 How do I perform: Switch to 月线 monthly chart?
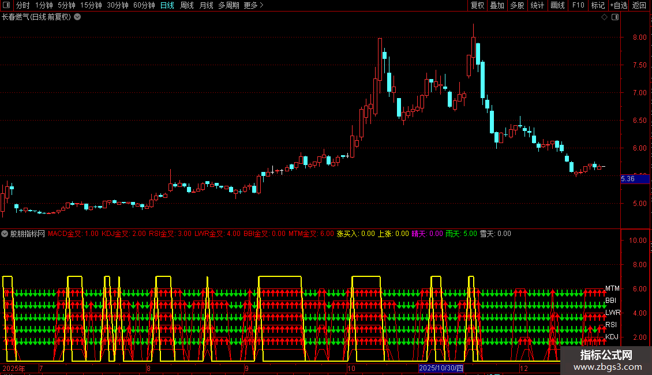coord(206,5)
